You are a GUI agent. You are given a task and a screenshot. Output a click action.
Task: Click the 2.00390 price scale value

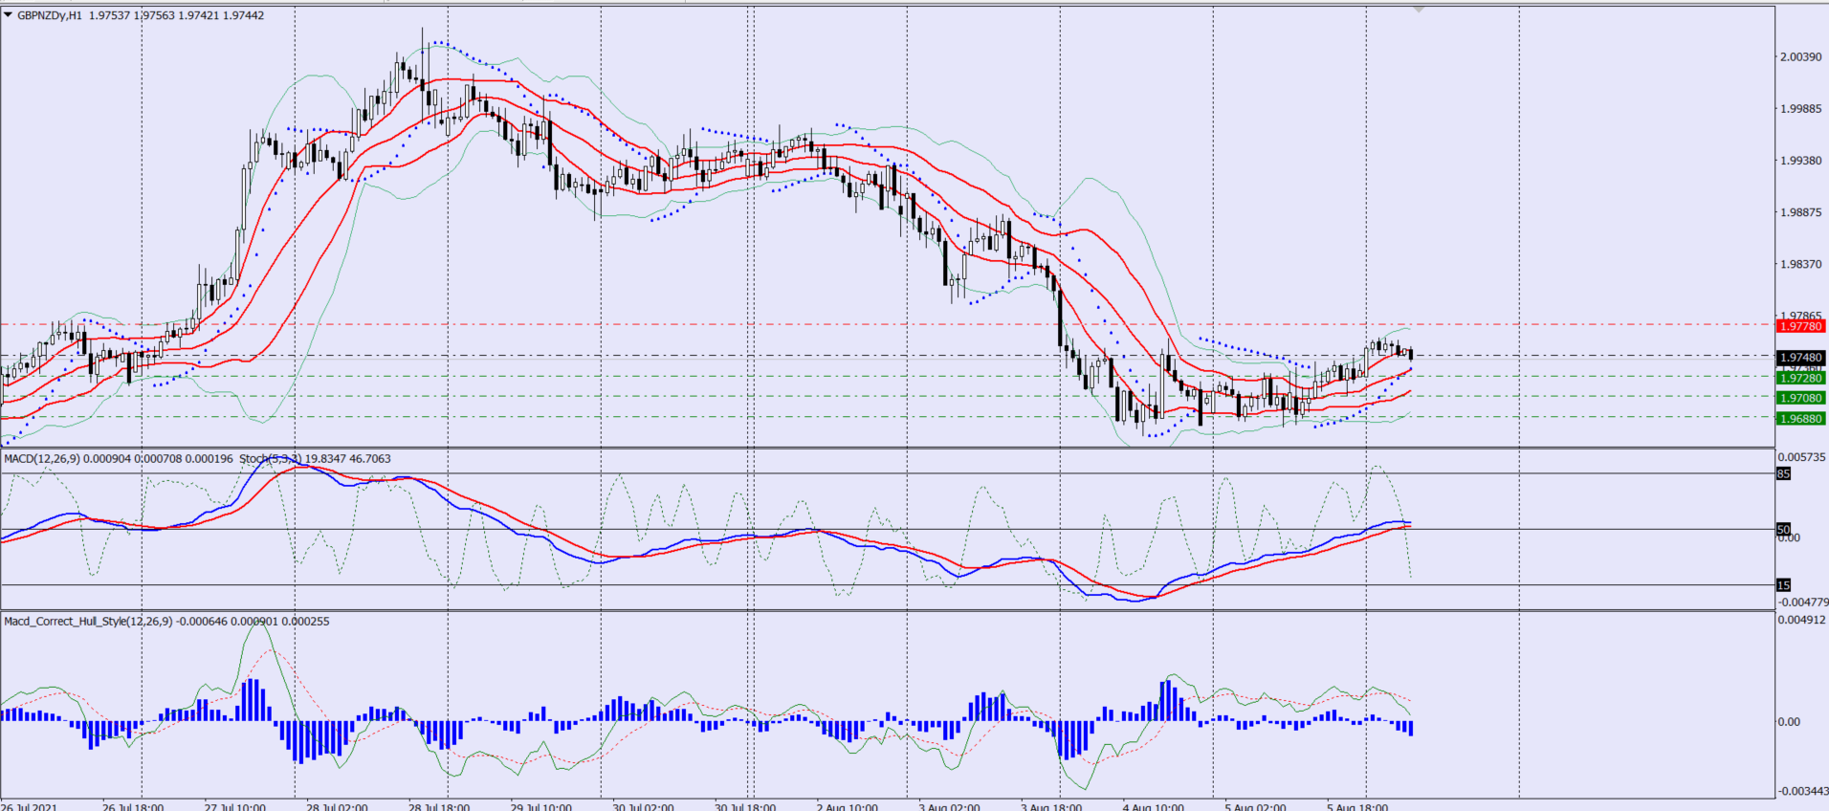pyautogui.click(x=1800, y=57)
